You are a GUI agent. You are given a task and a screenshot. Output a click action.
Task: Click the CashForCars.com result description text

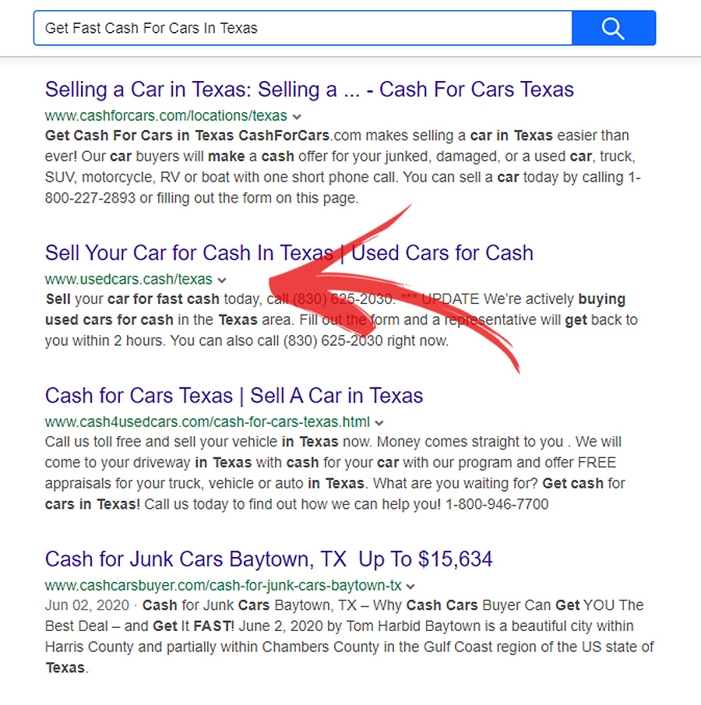coord(343,167)
